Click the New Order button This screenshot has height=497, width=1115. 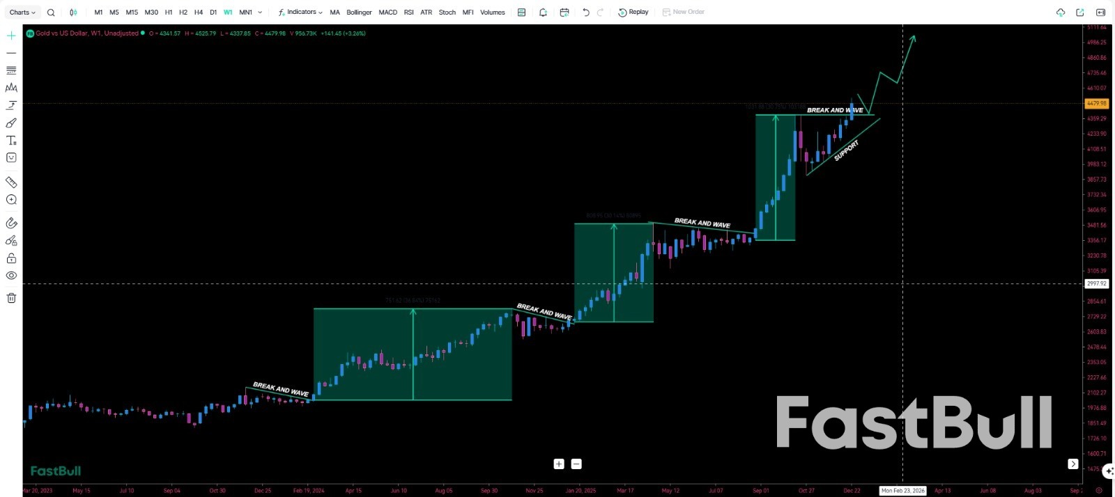point(684,12)
